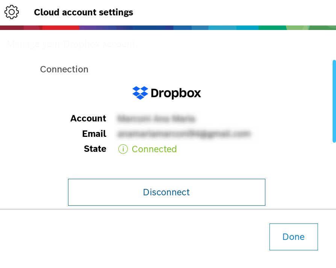
Task: Click the blue vertical scrollbar
Action: pos(334,101)
